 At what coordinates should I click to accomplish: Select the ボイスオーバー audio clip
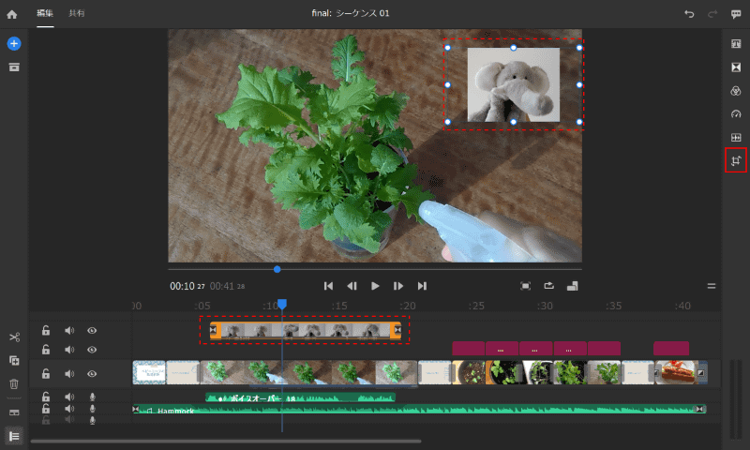(x=300, y=397)
